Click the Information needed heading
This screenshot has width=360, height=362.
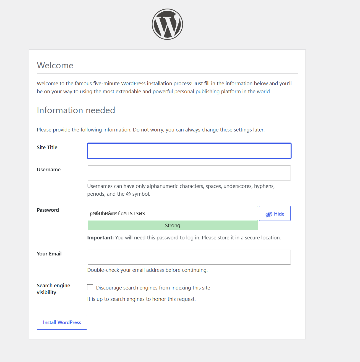pyautogui.click(x=76, y=110)
